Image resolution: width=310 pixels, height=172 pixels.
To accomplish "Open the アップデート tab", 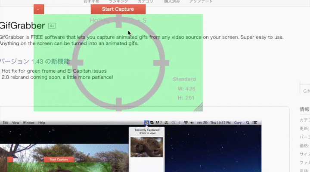I will point(201,1).
